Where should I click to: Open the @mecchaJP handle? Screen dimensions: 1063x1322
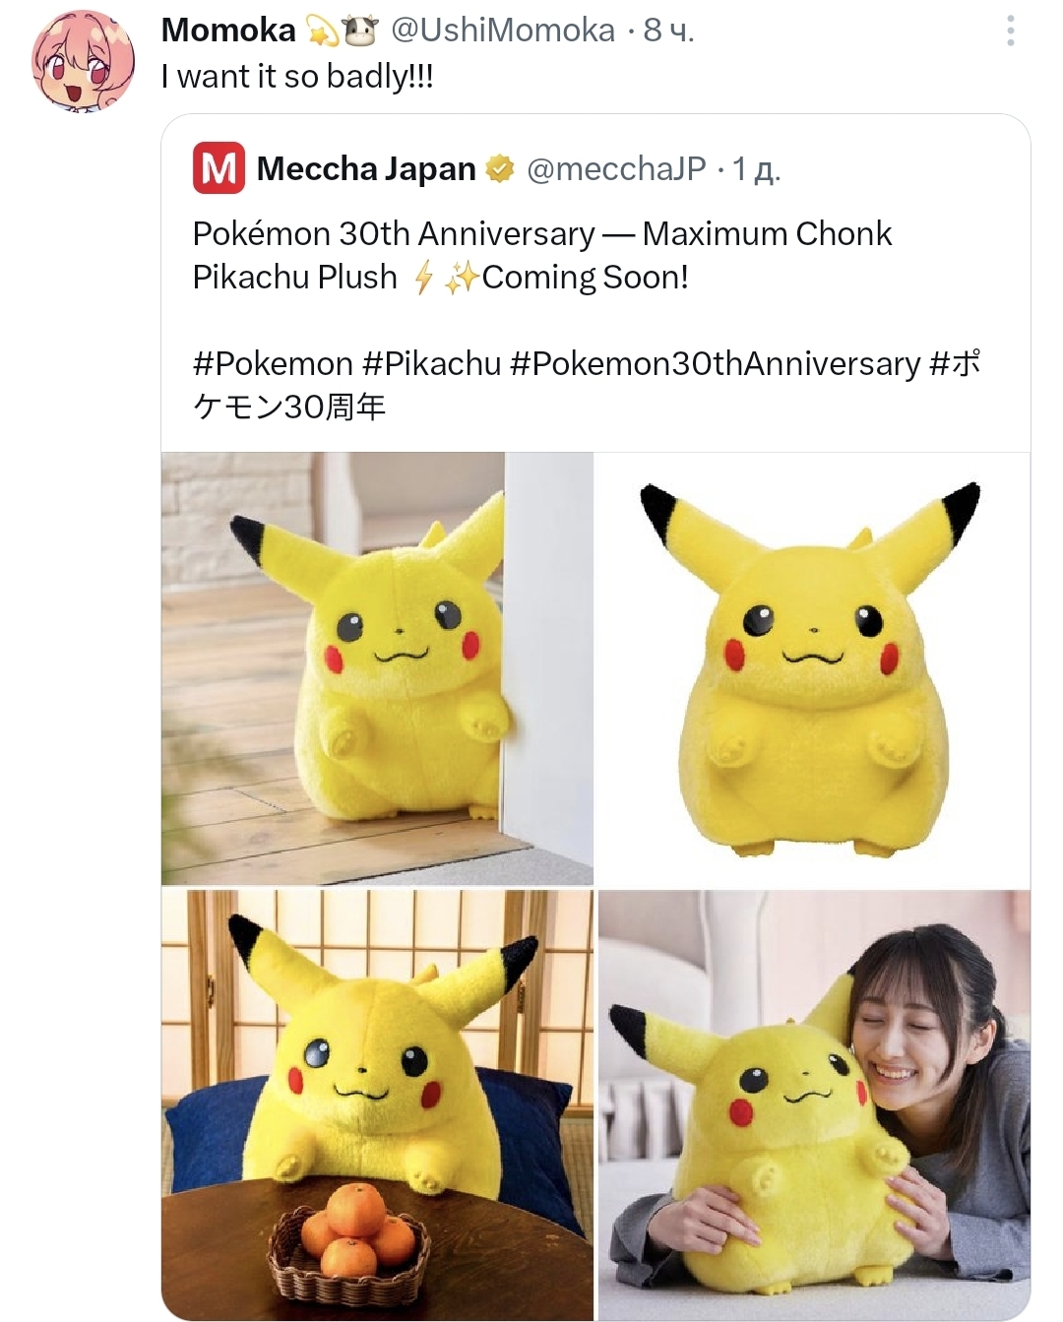tap(616, 169)
